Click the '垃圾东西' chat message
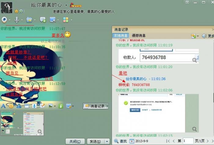Image resolution: width=214 pixels, height=145 pixels. (x=14, y=94)
